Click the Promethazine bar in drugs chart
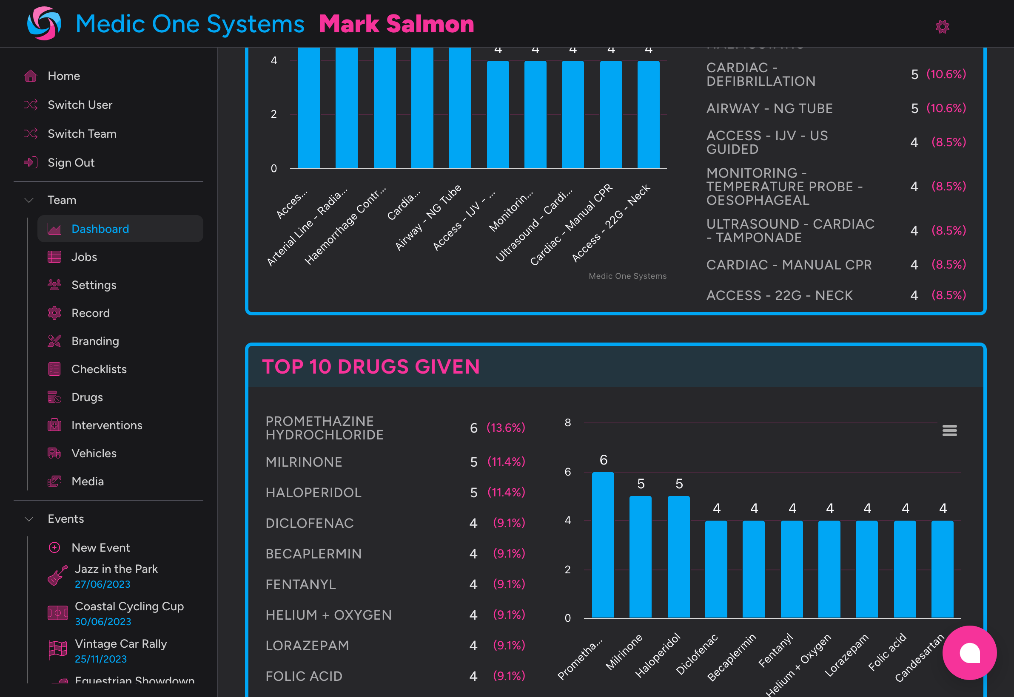The height and width of the screenshot is (697, 1014). 603,545
